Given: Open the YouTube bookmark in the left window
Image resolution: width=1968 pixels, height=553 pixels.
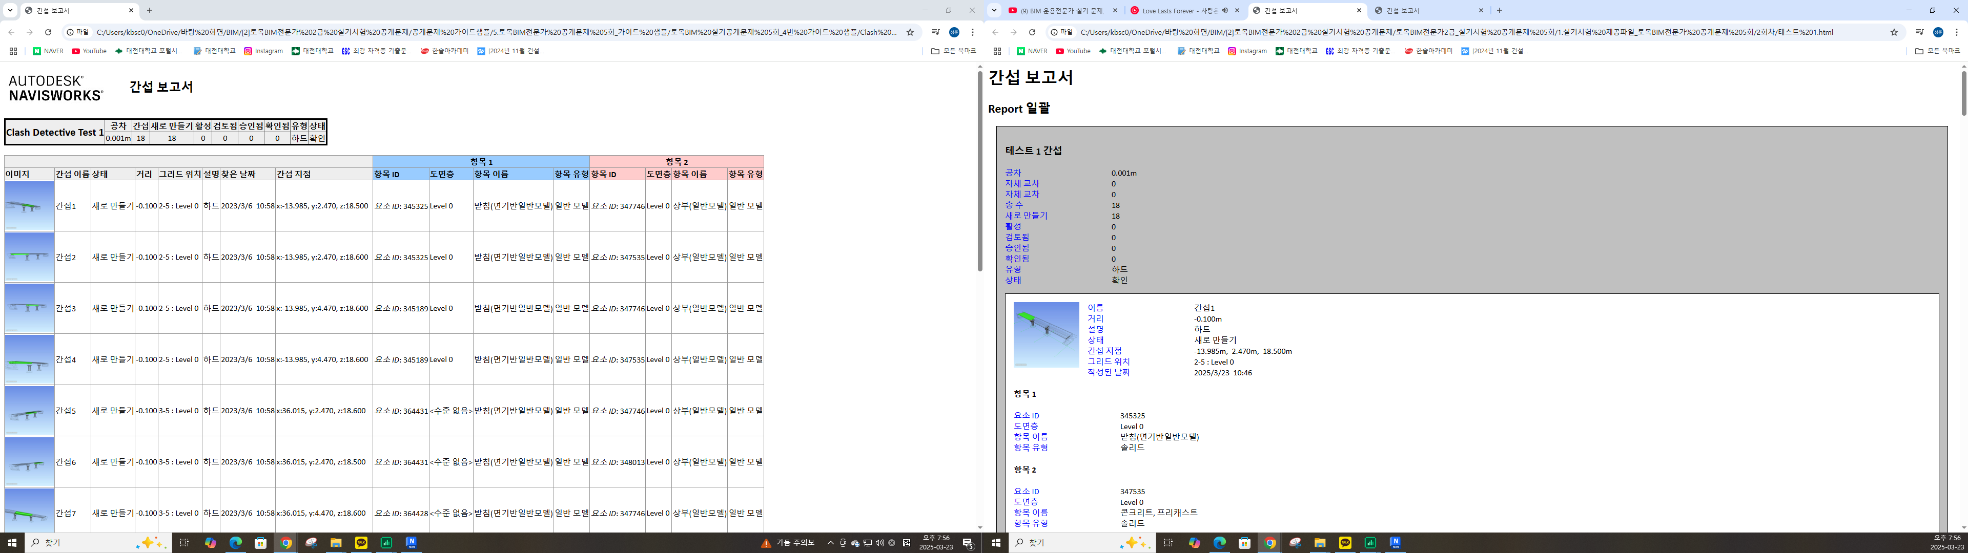Looking at the screenshot, I should pos(89,51).
